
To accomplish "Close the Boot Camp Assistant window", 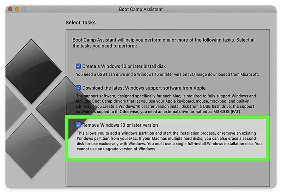I will coord(10,9).
